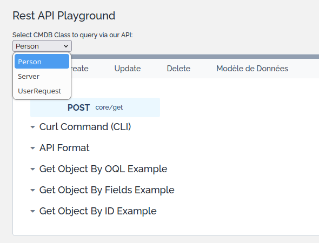Click the Curl Command (CLI) heading text
Viewport: 319px width, 243px height.
click(85, 127)
